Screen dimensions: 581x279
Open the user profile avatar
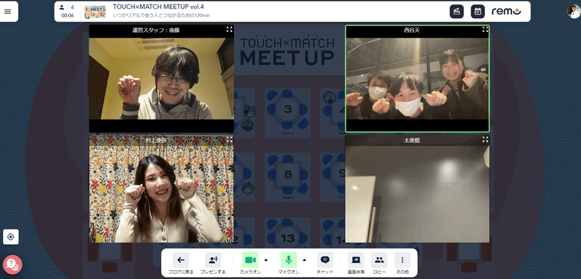tap(574, 12)
